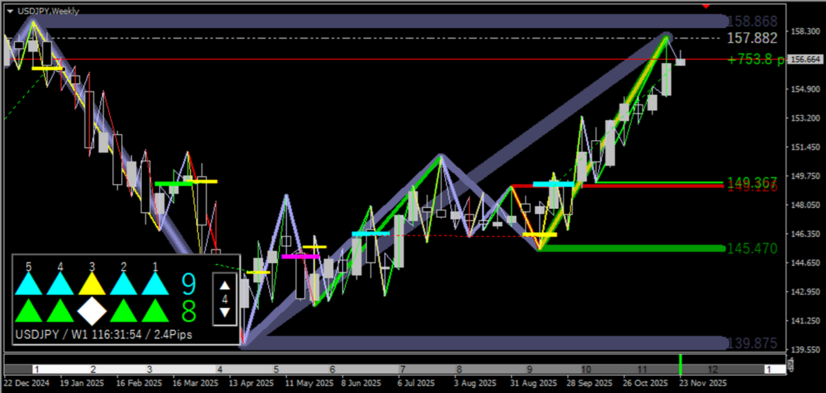
Task: Click the current price tag 156.664
Action: point(806,60)
